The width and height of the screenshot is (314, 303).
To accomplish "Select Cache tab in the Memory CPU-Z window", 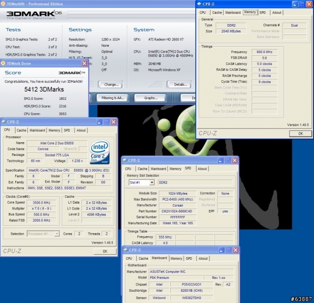I will coord(217,12).
